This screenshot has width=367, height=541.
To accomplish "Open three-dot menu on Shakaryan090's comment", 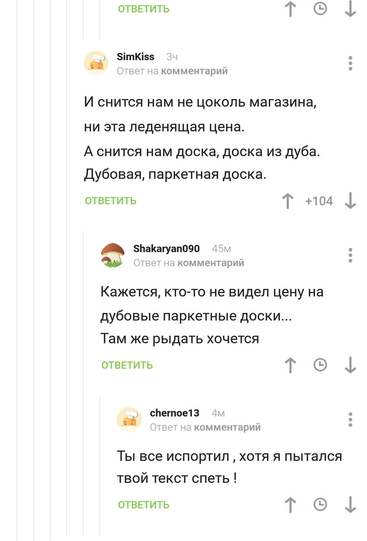I will (x=350, y=255).
